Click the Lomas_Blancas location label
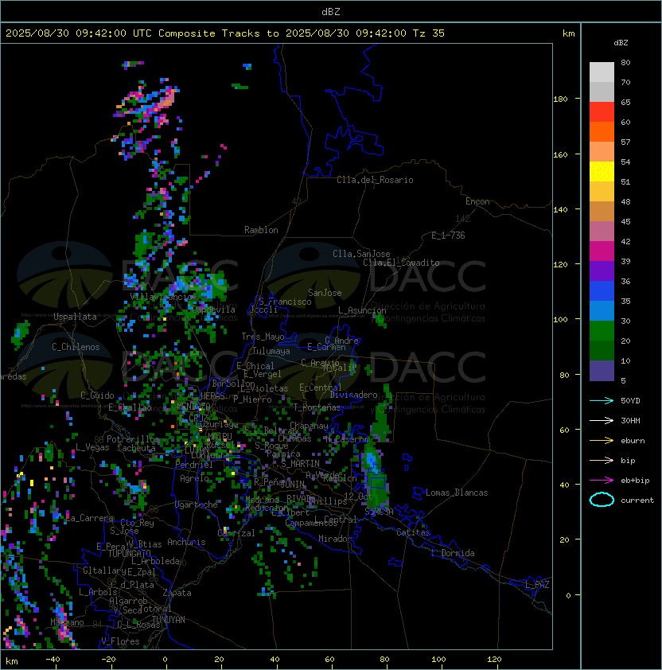This screenshot has width=662, height=670. (x=457, y=493)
